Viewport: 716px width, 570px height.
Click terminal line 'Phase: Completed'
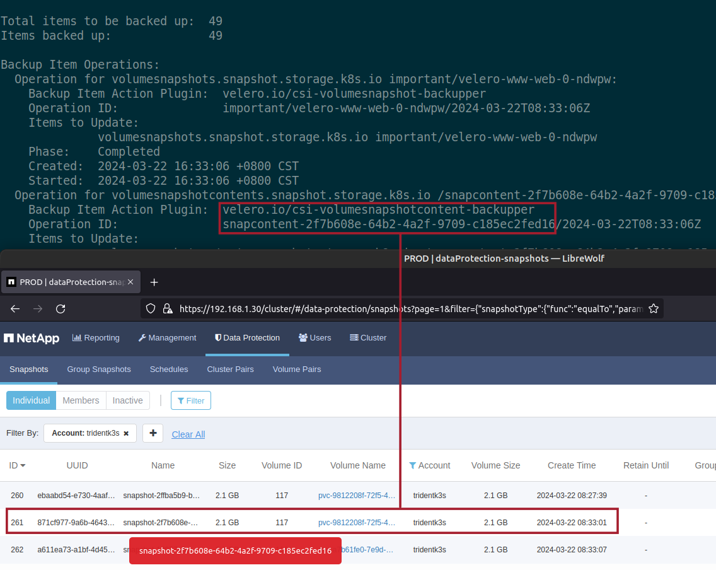(x=94, y=151)
